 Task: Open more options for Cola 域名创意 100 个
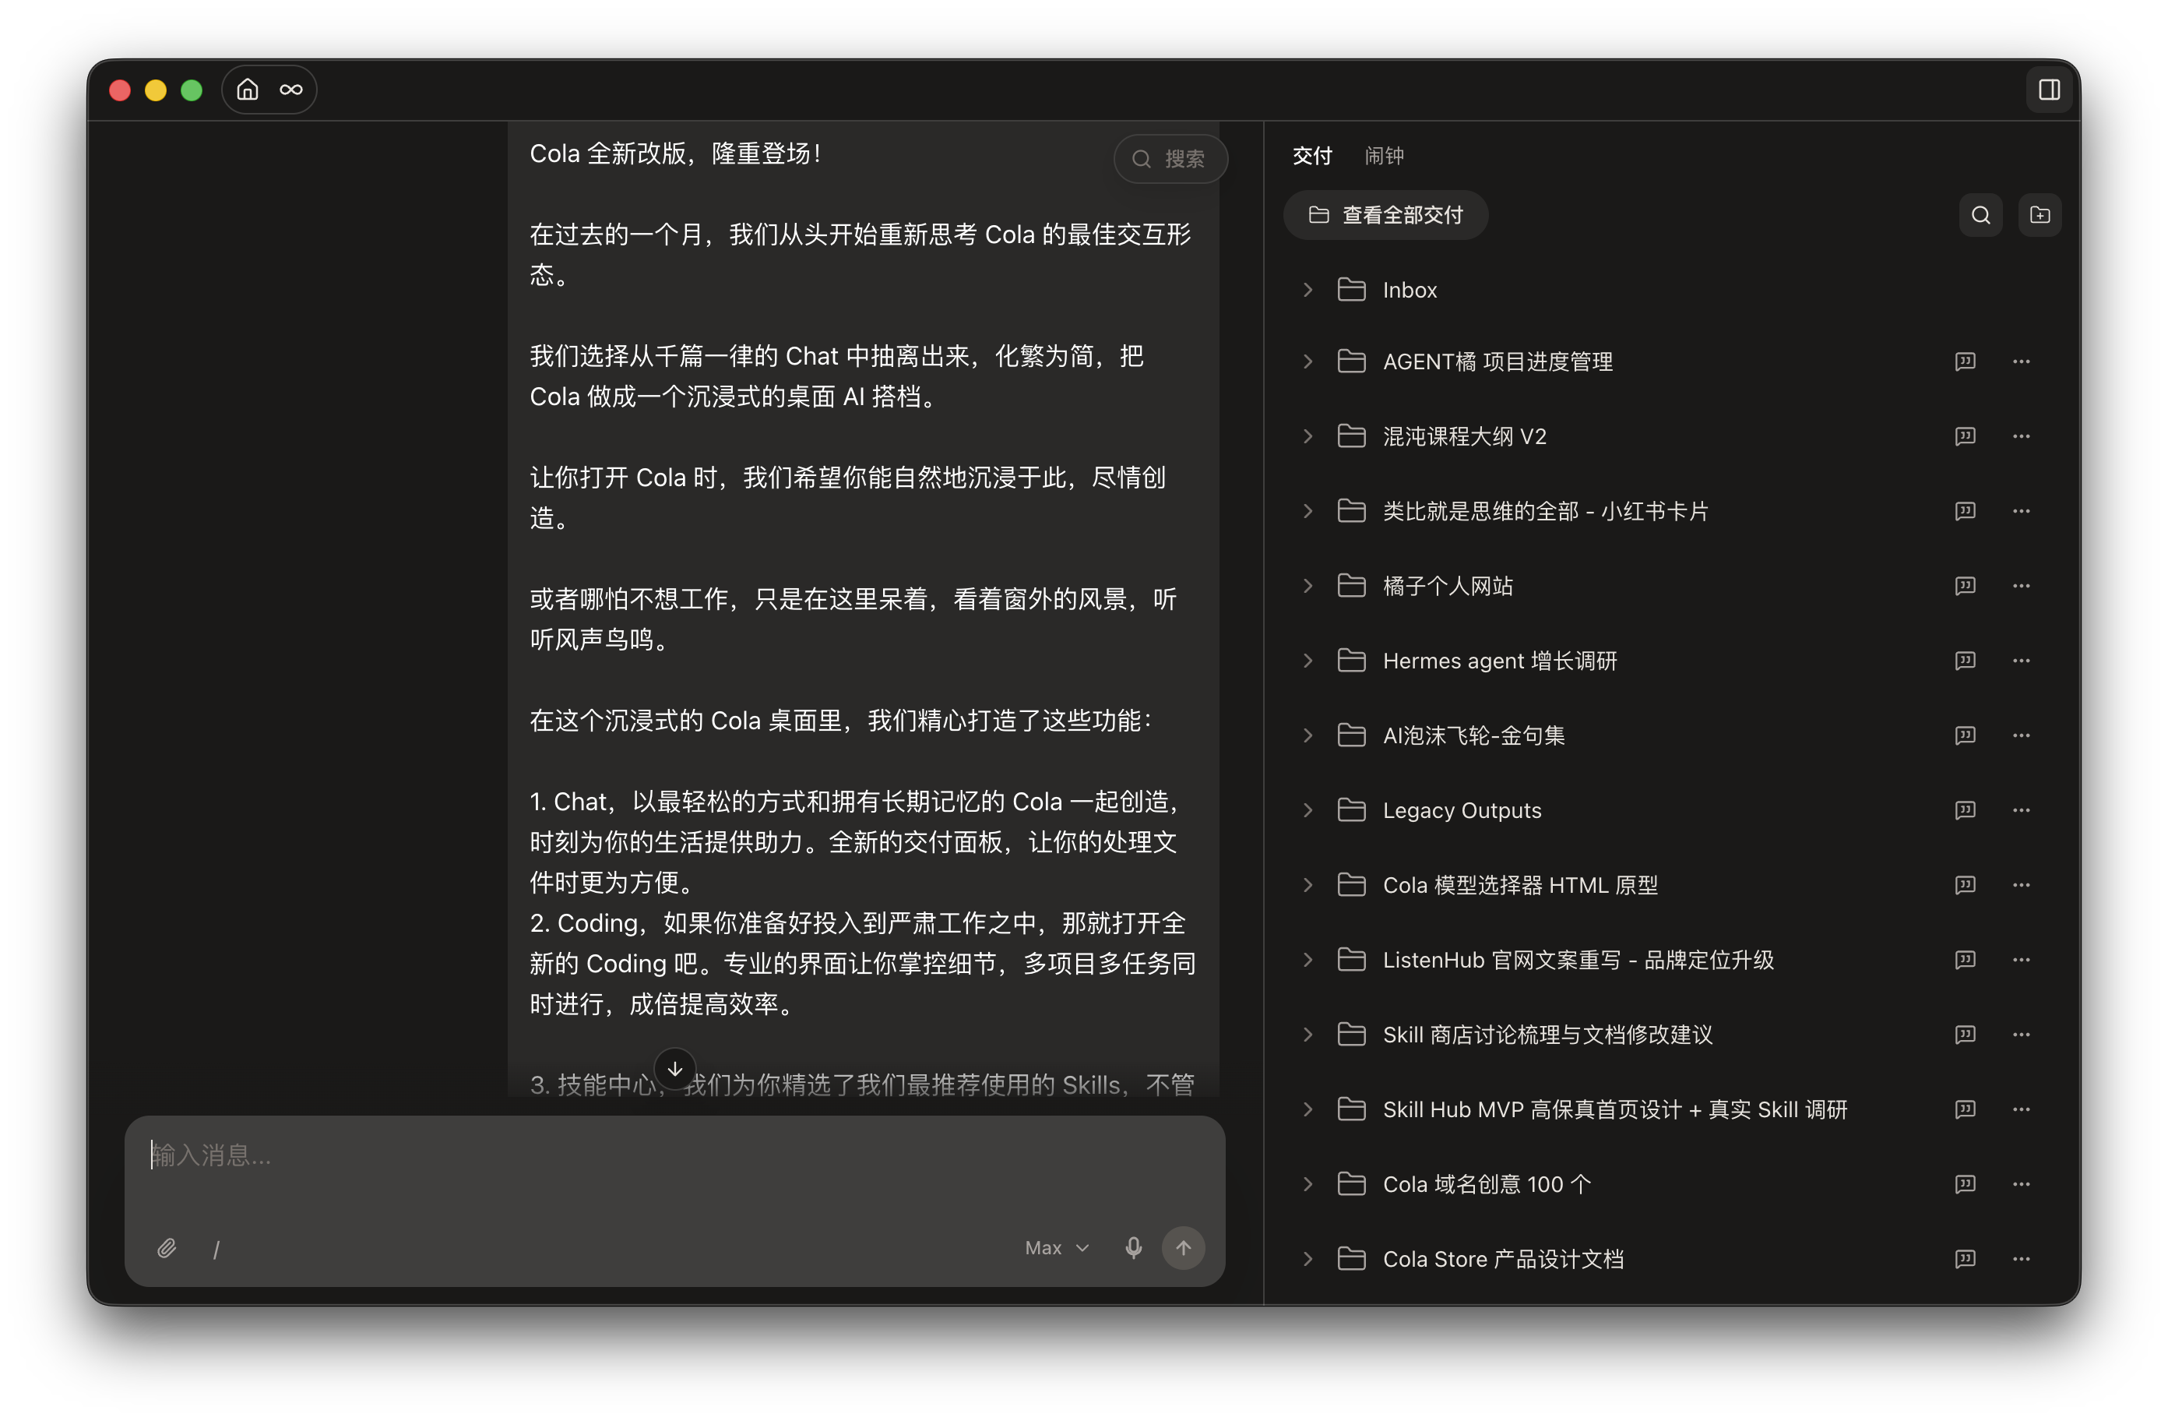coord(2022,1184)
